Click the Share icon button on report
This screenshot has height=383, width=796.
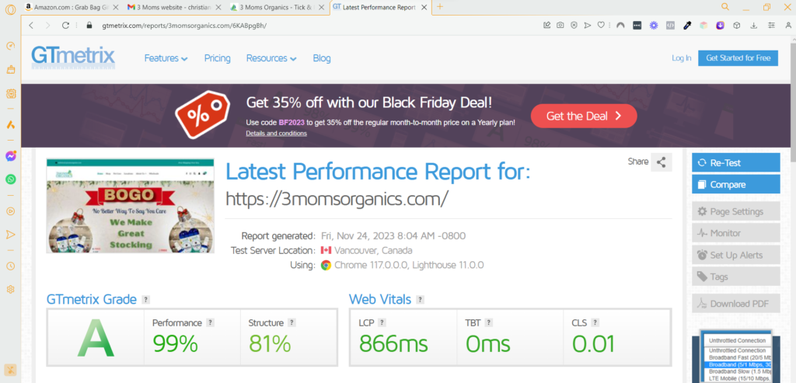point(661,162)
